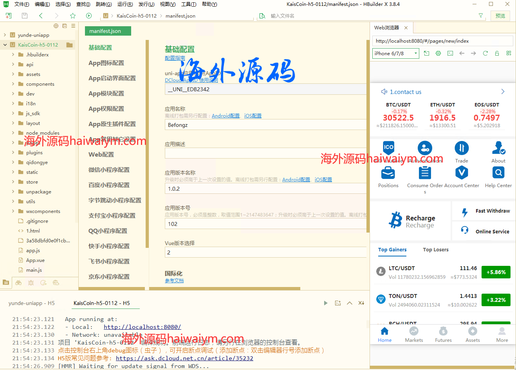This screenshot has height=370, width=516.
Task: Select App图标配置 in the config sidebar
Action: point(106,63)
